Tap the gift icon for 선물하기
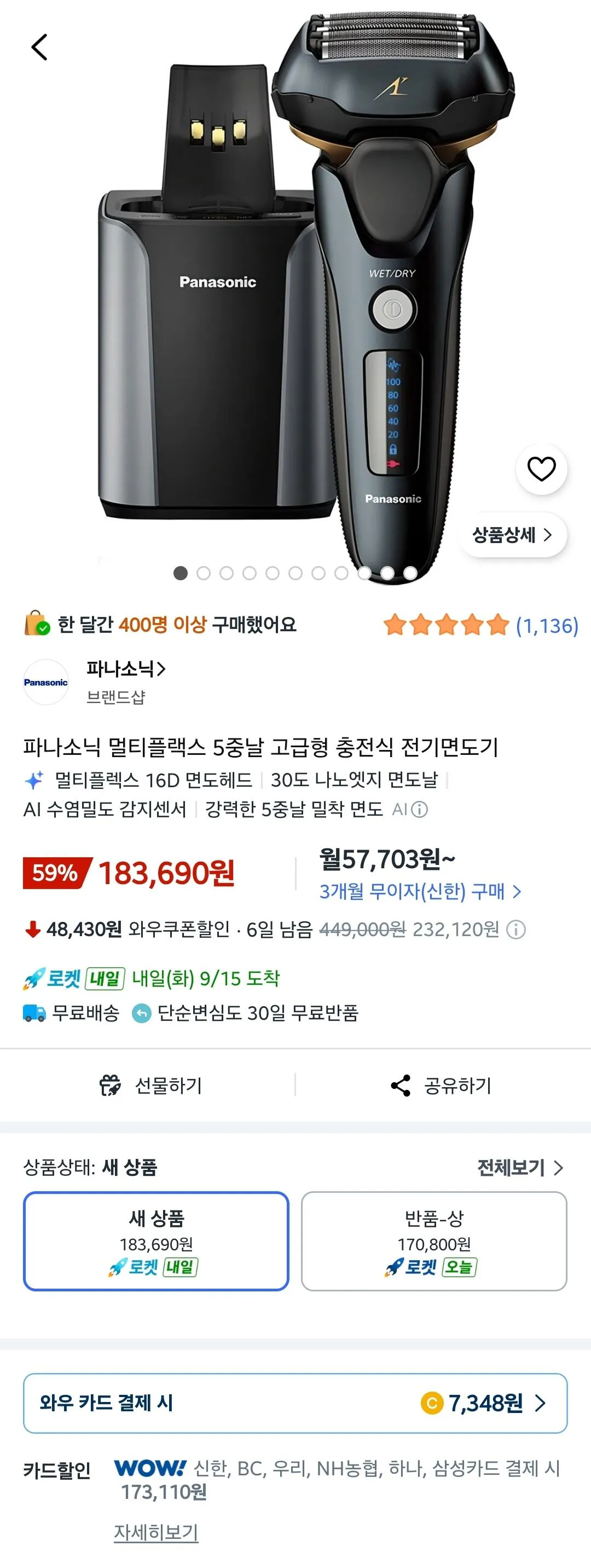 [110, 1085]
